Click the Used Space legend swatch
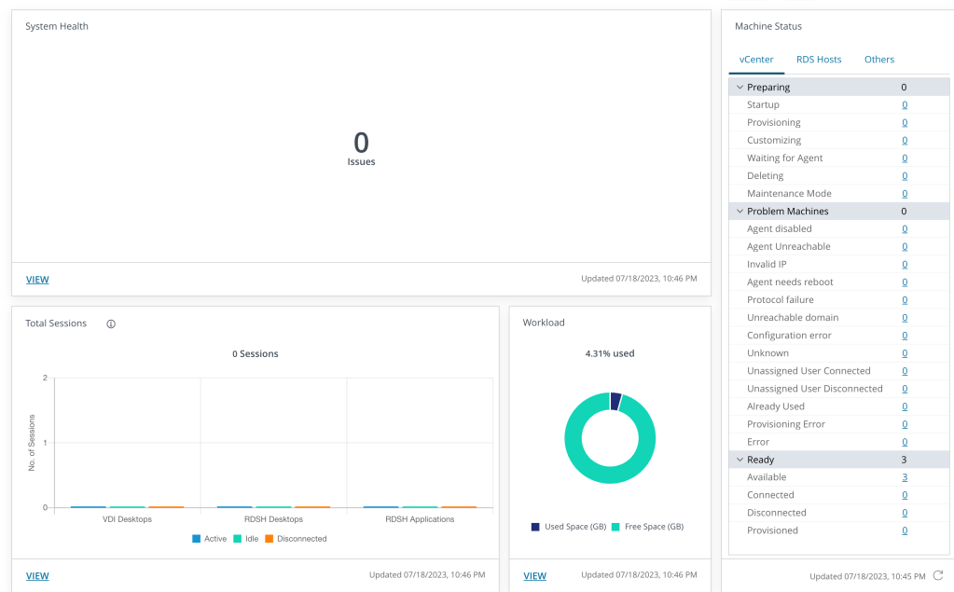The width and height of the screenshot is (954, 592). click(x=535, y=527)
